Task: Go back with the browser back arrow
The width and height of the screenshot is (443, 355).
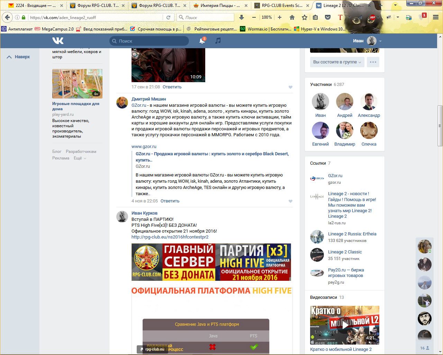Action: click(8, 17)
